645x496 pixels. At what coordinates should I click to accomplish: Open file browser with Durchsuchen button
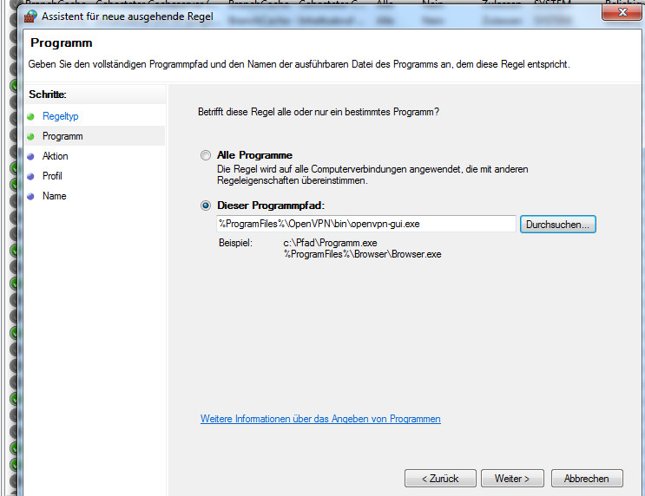tap(558, 225)
